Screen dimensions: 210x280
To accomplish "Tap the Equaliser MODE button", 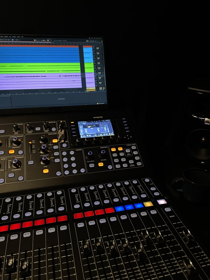I will pyautogui.click(x=31, y=162).
